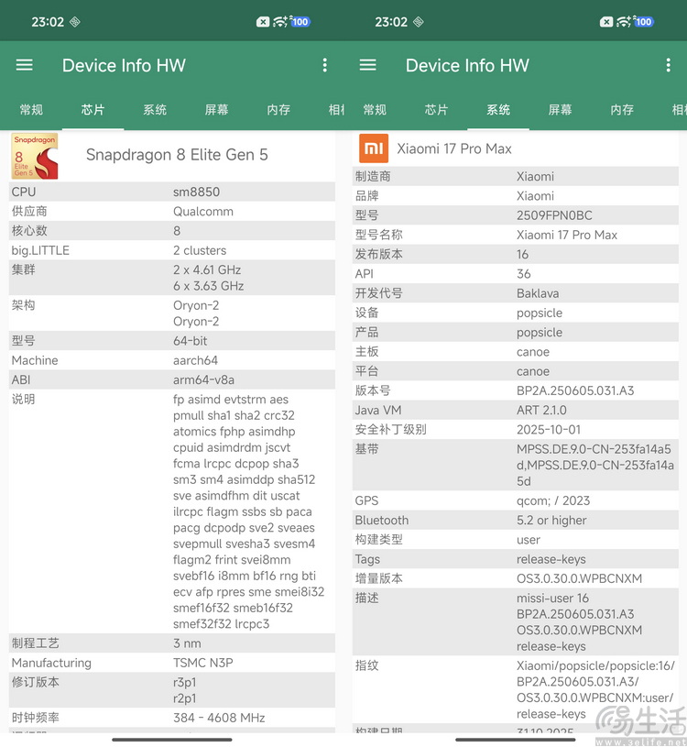
Task: Tap the 制程工艺 3 nm row
Action: pos(172,643)
